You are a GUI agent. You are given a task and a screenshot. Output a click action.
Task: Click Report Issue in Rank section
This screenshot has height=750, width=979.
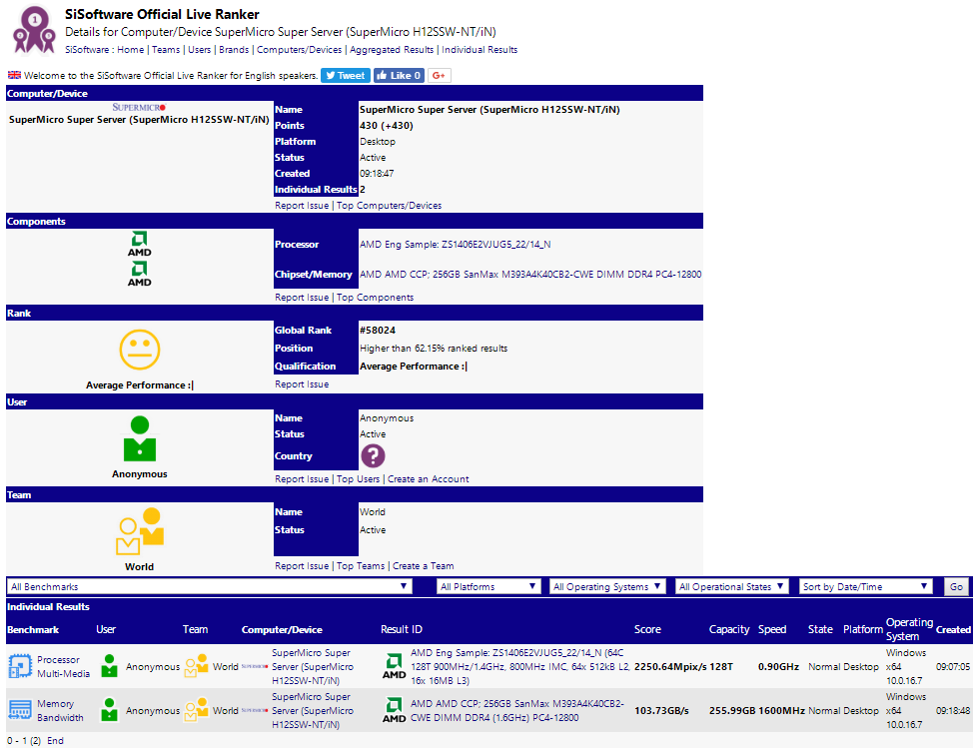pos(302,384)
